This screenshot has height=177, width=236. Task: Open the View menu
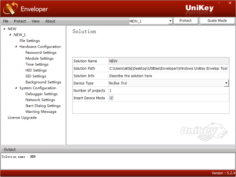click(x=35, y=21)
